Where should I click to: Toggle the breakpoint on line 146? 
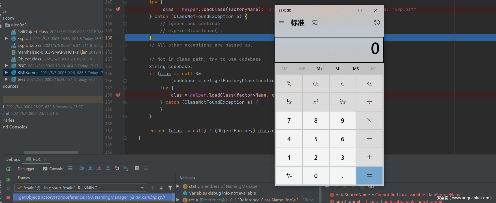pyautogui.click(x=118, y=9)
